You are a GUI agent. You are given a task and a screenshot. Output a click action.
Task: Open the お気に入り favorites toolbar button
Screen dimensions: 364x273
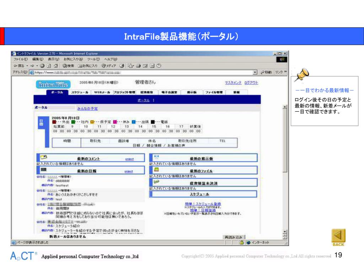[x=87, y=66]
